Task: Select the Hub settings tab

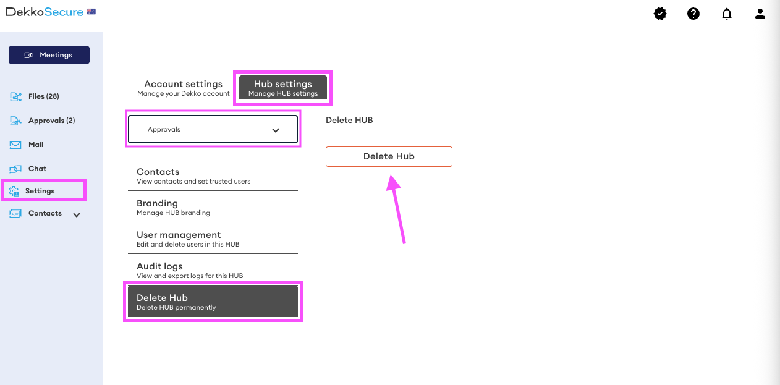Action: [283, 88]
